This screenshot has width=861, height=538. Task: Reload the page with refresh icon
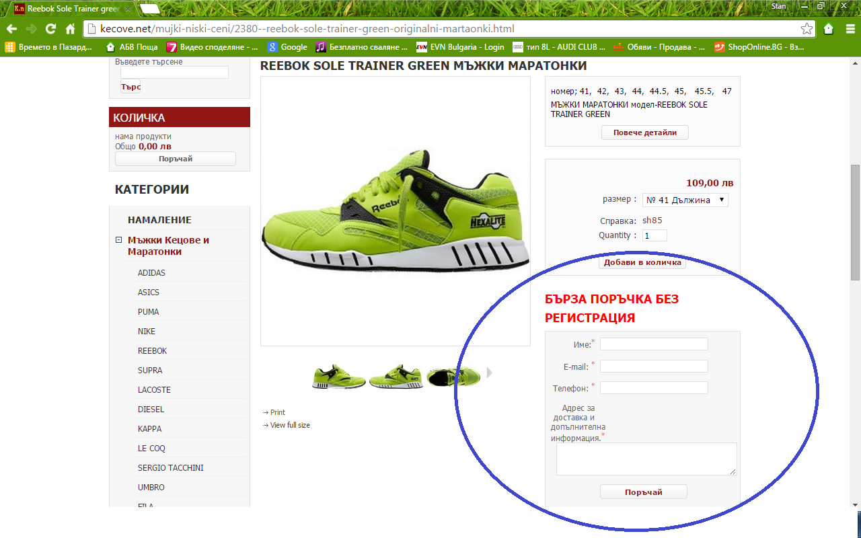point(50,29)
